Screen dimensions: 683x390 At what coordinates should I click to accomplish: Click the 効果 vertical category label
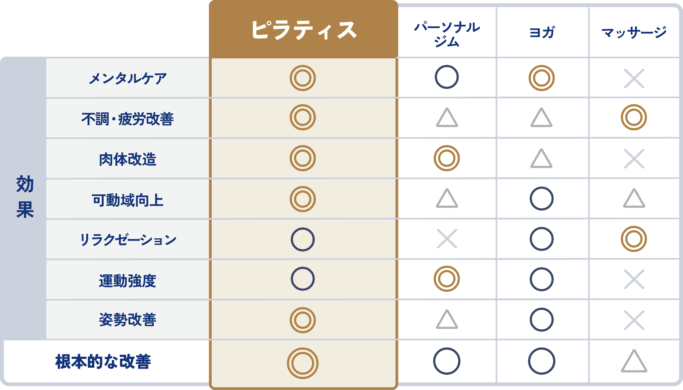25,197
